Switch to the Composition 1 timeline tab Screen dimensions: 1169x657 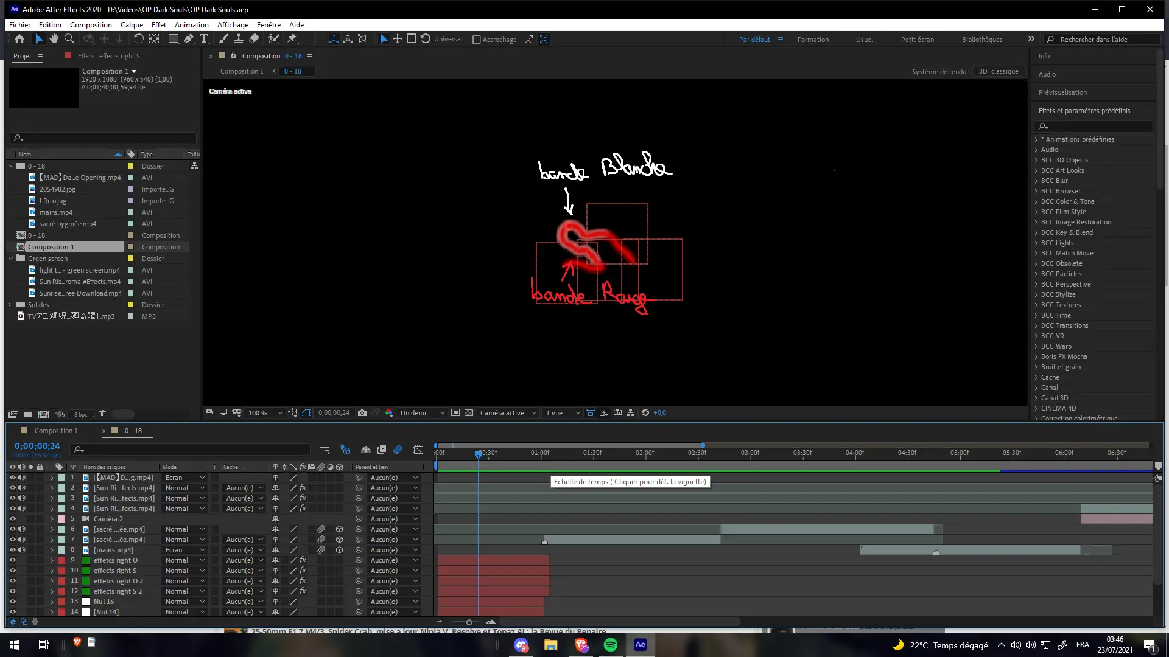(x=56, y=431)
